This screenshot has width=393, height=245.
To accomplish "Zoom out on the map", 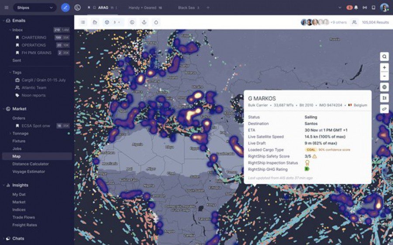I will (x=384, y=76).
